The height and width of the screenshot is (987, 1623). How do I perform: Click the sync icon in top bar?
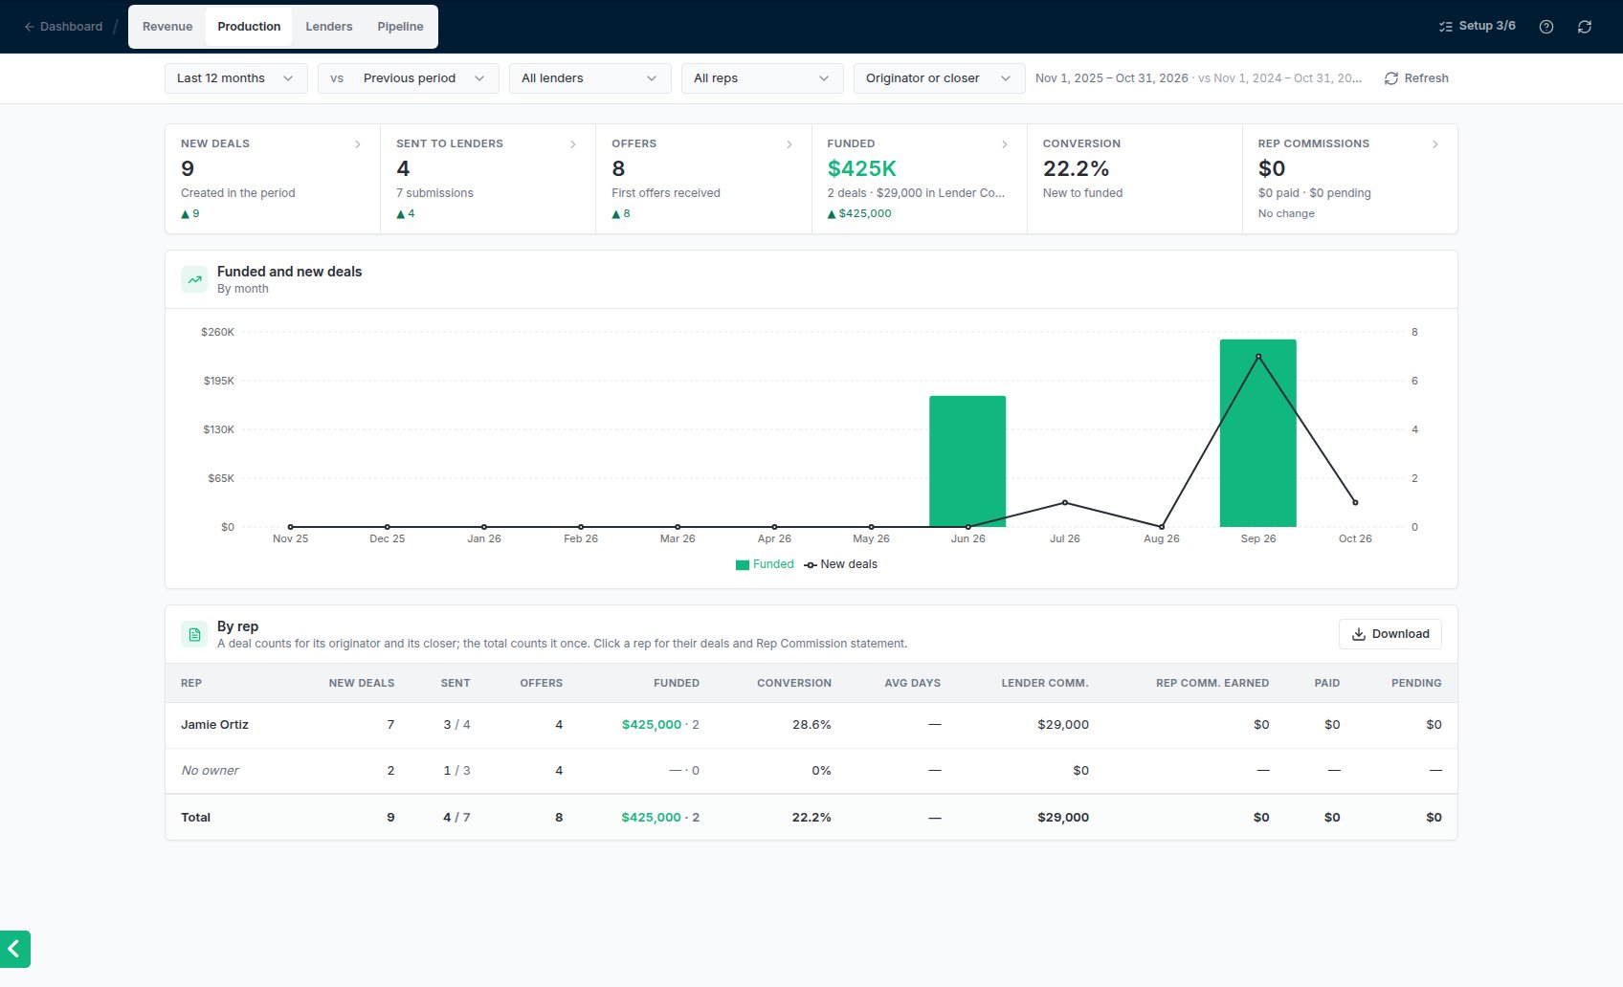[x=1585, y=27]
